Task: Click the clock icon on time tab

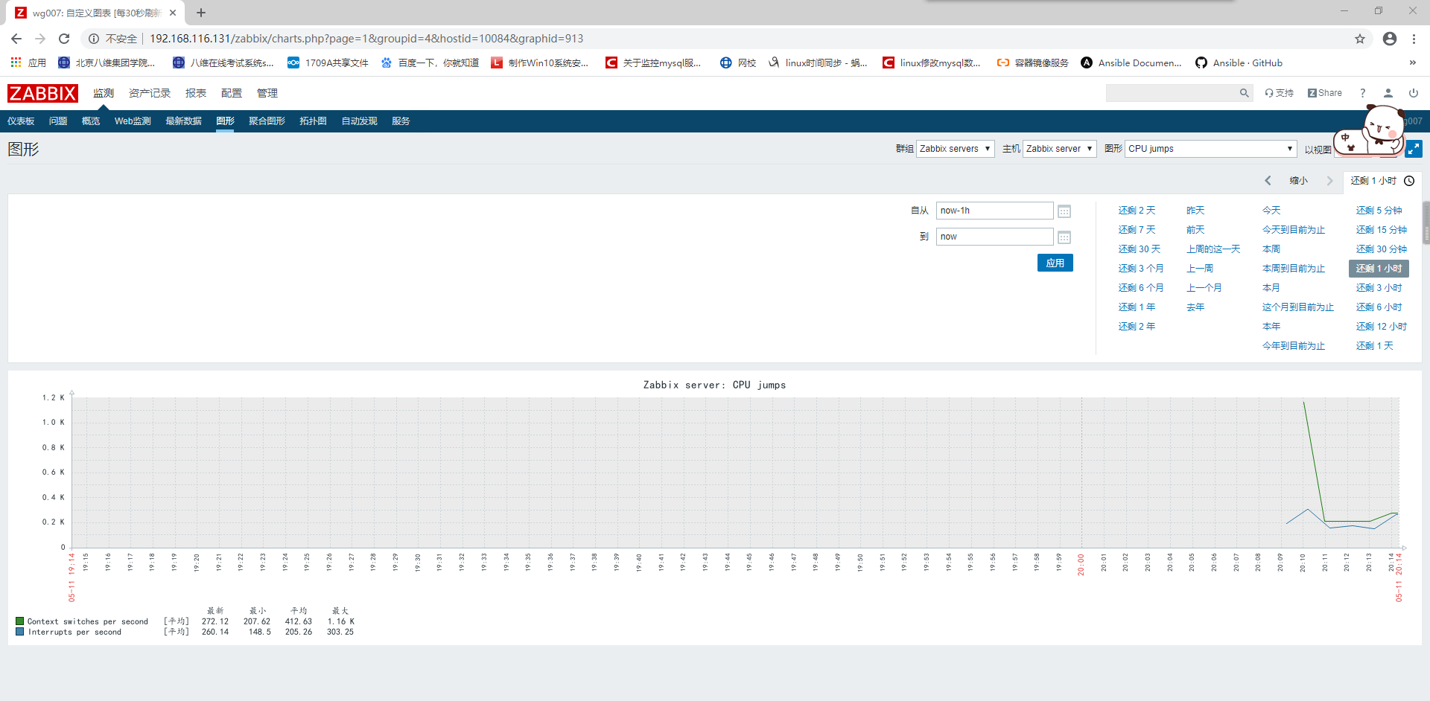Action: [1409, 181]
